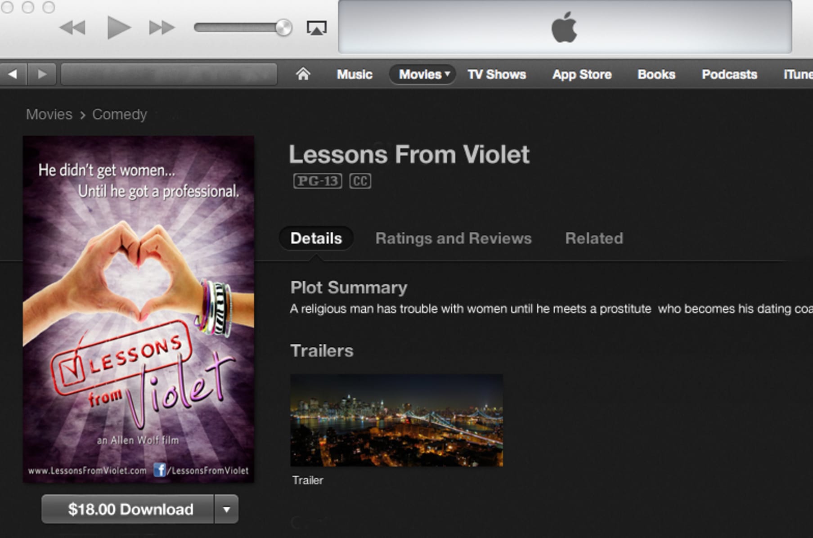Viewport: 813px width, 538px height.
Task: Start playback with the play icon
Action: tap(119, 27)
